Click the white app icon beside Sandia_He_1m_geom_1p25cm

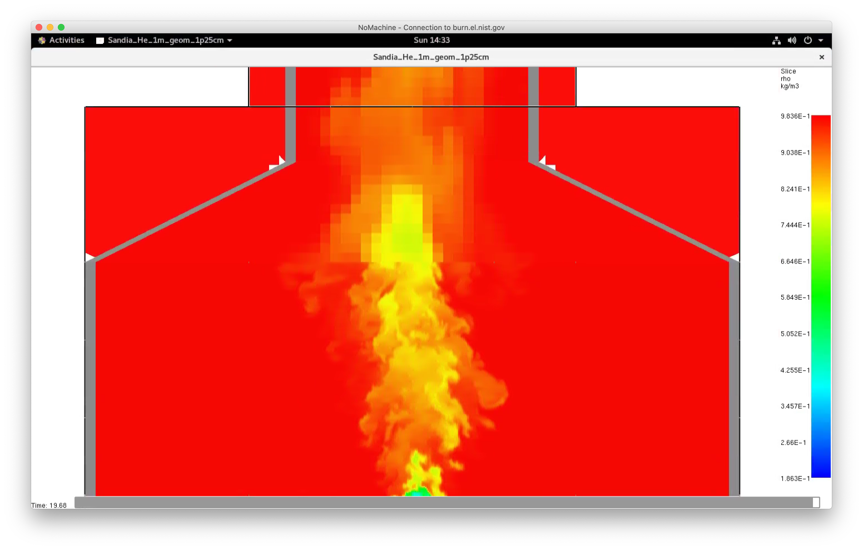(100, 41)
